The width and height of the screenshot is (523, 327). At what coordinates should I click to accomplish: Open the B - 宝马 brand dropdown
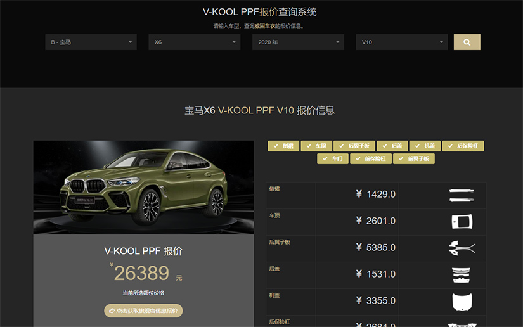(91, 42)
